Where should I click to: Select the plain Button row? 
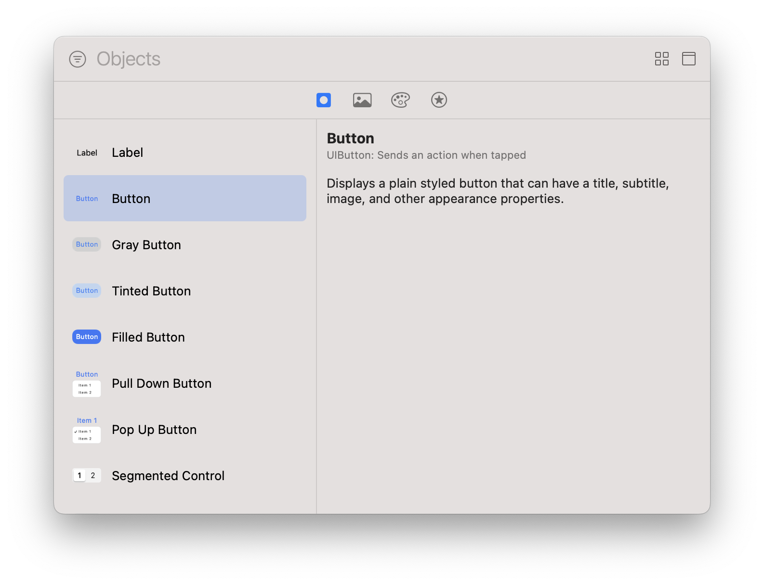pyautogui.click(x=185, y=198)
